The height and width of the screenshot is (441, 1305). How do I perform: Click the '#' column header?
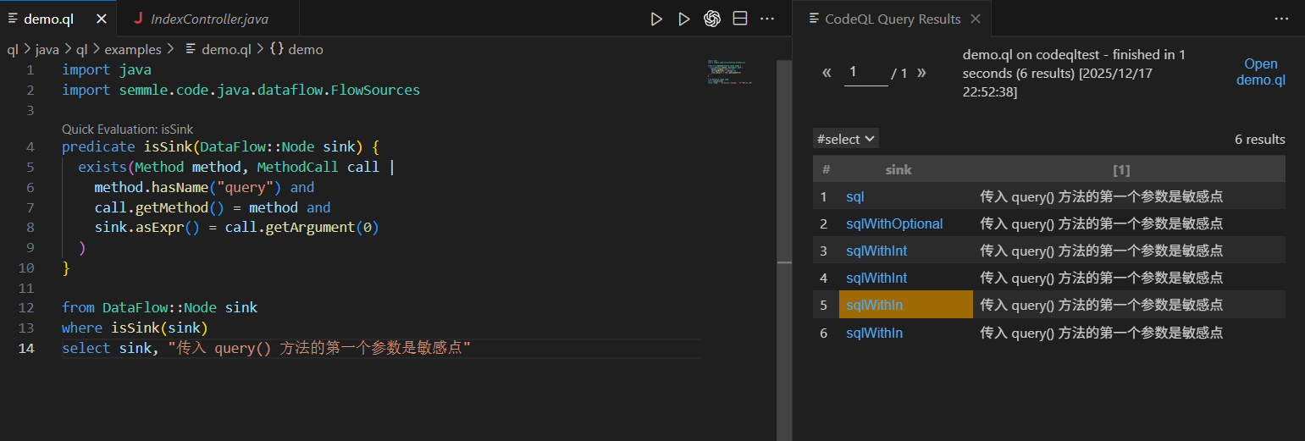[x=826, y=169]
